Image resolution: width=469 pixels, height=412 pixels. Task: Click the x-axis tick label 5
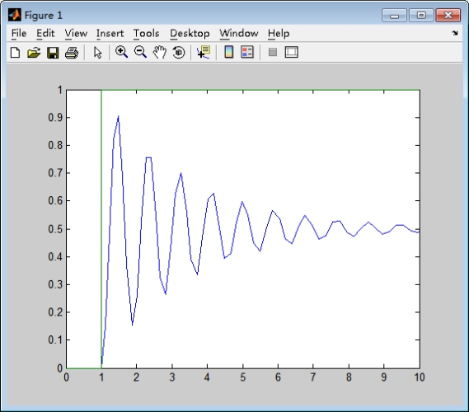[x=243, y=377]
